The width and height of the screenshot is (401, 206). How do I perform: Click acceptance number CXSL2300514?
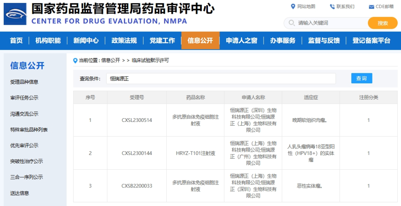pos(137,120)
